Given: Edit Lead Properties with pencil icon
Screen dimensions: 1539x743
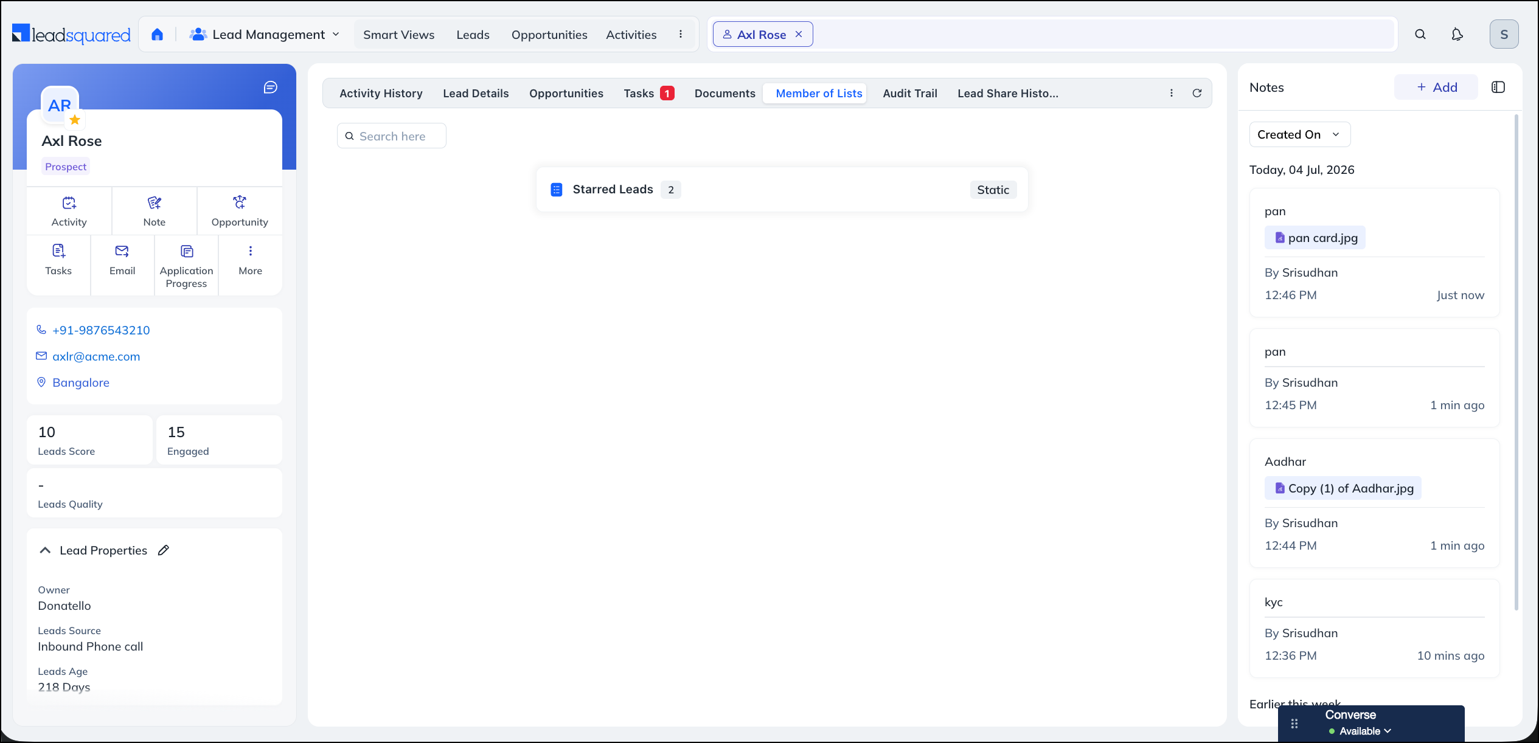Looking at the screenshot, I should 163,550.
